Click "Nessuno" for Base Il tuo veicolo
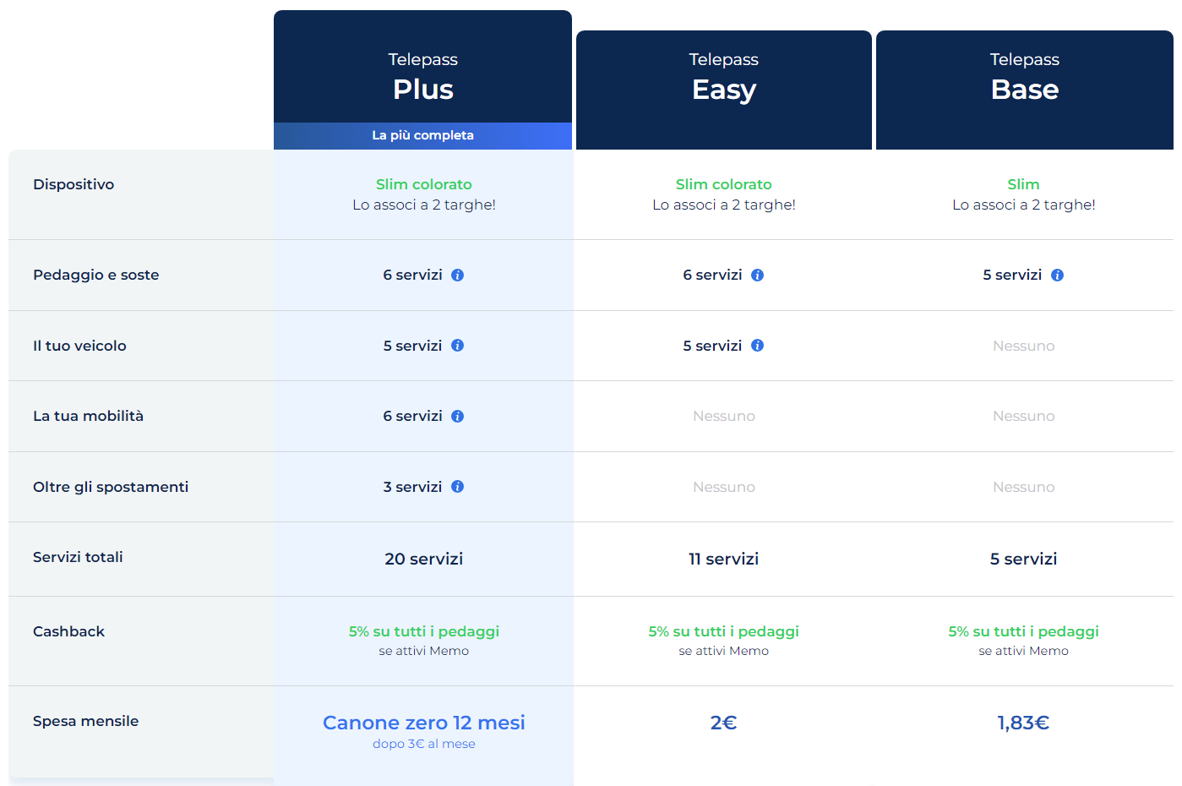Viewport: 1182px width, 786px height. coord(1023,346)
